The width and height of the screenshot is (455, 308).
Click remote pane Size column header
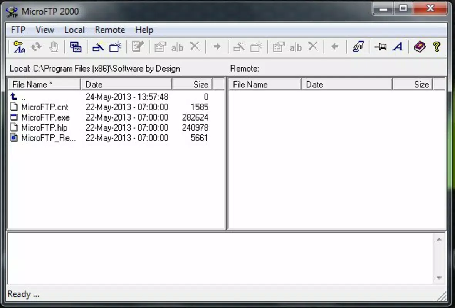pos(413,84)
